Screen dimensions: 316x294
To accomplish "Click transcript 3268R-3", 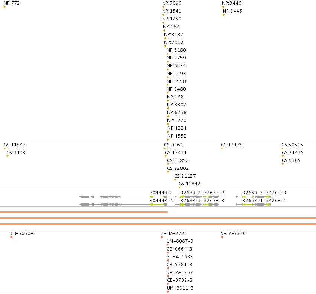I will [188, 204].
